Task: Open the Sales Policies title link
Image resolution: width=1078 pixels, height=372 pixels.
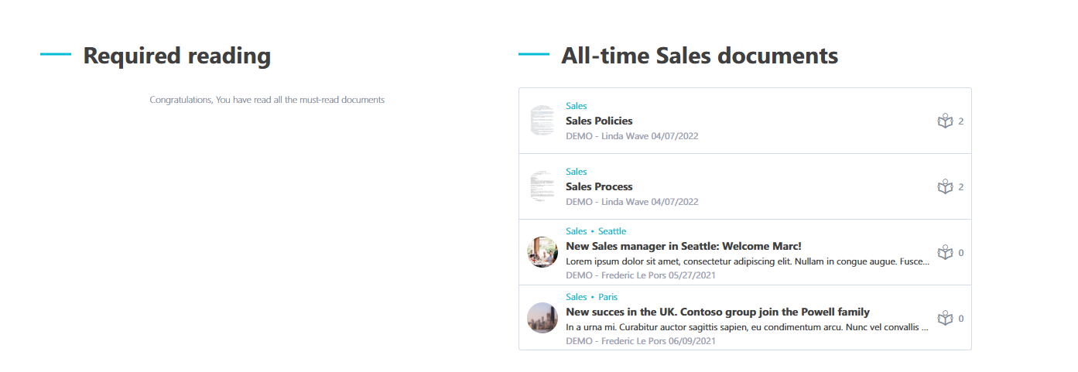Action: pyautogui.click(x=599, y=121)
